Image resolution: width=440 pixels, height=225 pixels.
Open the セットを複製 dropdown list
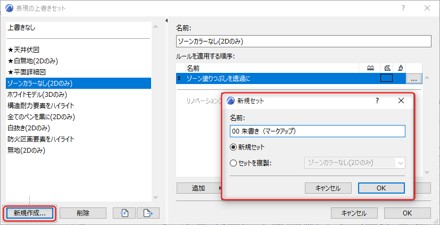click(400, 163)
